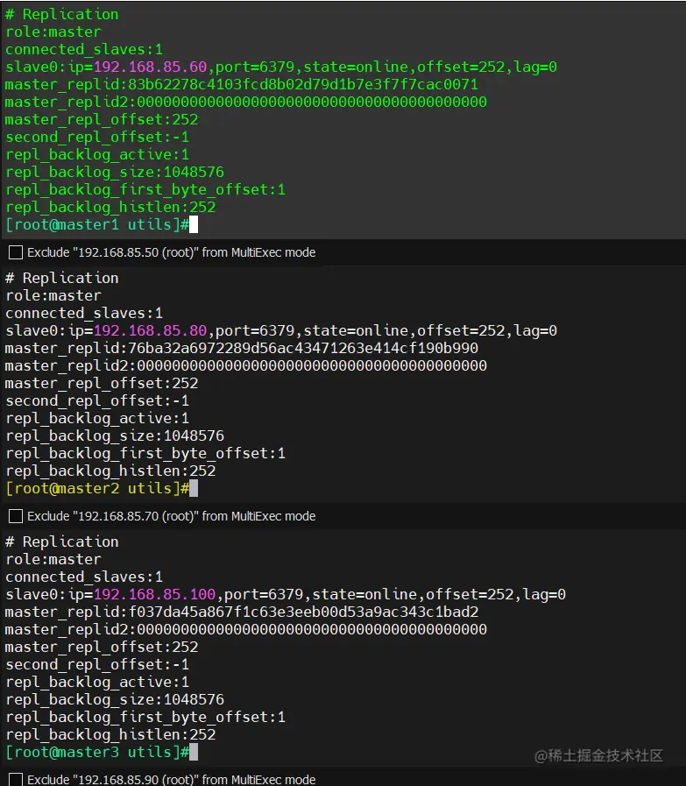The height and width of the screenshot is (786, 686).
Task: Click slave IP 192.168.85.60 in master1 pane
Action: [151, 67]
